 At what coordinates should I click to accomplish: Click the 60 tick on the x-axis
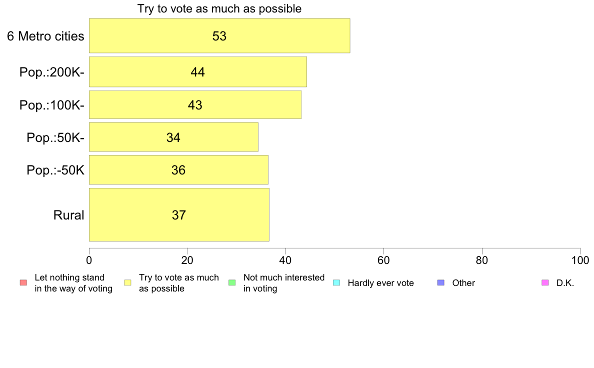(384, 260)
